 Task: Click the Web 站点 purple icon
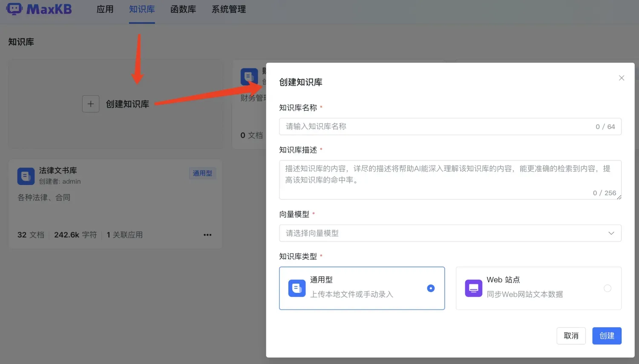pyautogui.click(x=473, y=288)
